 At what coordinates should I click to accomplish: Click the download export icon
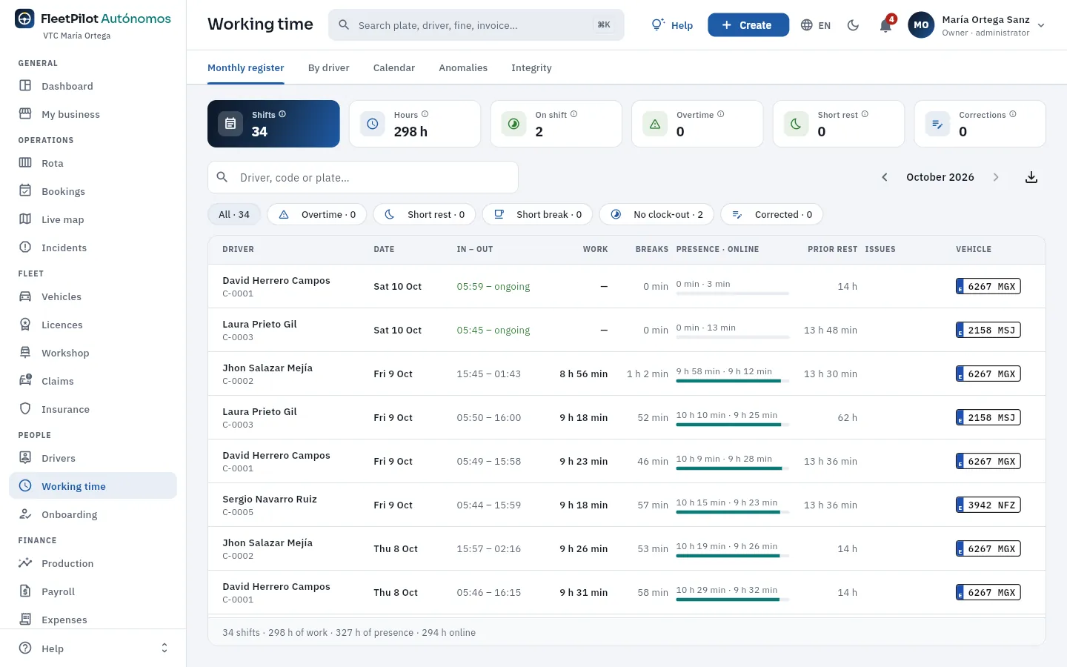pos(1031,177)
